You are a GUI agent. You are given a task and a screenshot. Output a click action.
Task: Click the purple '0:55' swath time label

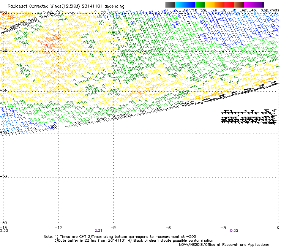[x=234, y=231]
